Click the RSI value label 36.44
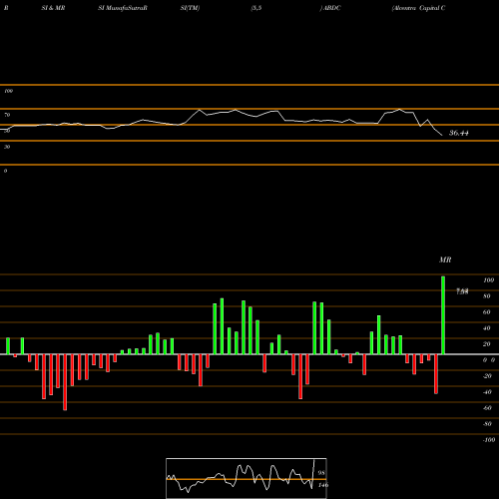The width and height of the screenshot is (499, 499). click(459, 133)
